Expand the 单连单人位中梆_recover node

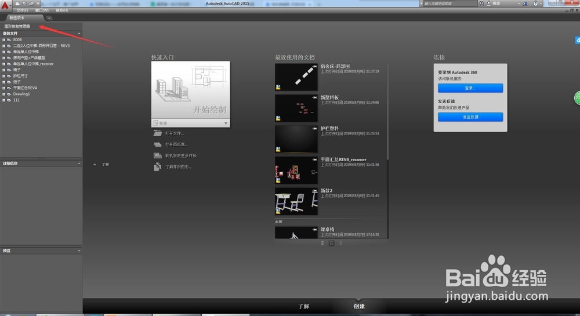[x=3, y=64]
